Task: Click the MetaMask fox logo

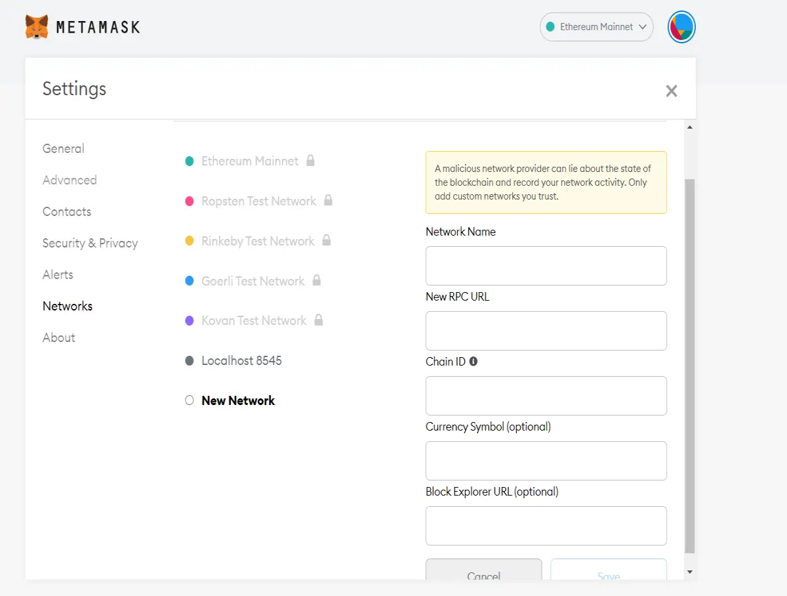Action: tap(37, 27)
